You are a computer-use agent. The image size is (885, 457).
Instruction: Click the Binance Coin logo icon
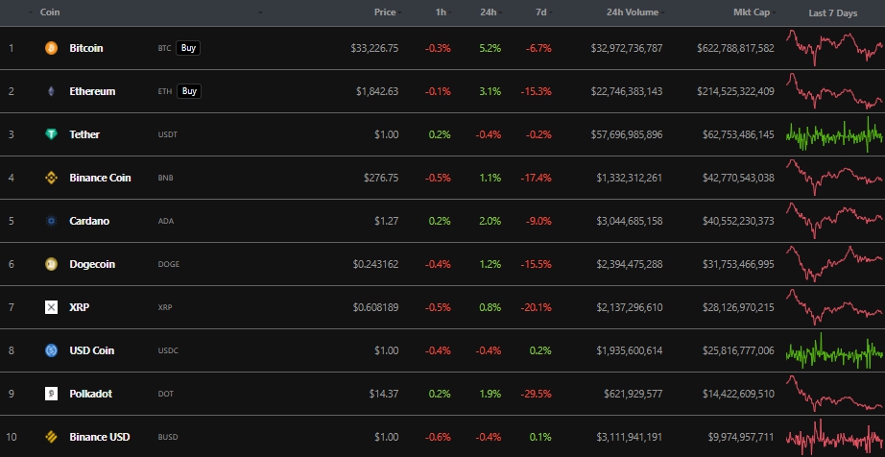[x=51, y=178]
